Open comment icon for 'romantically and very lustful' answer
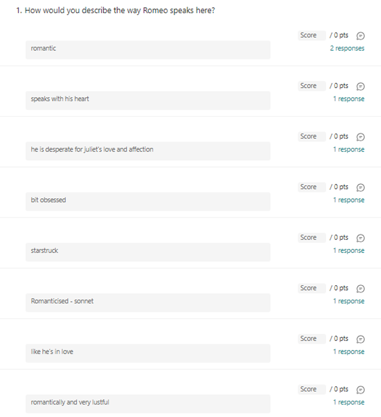Image resolution: width=381 pixels, height=417 pixels. pos(361,389)
